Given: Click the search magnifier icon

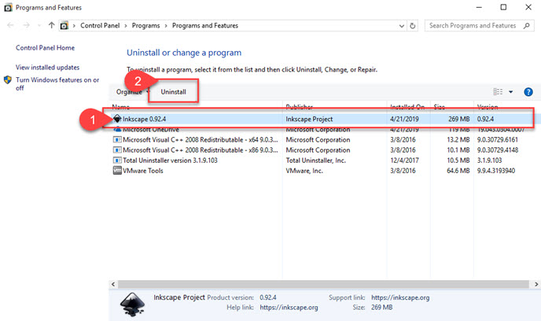Looking at the screenshot, I should point(526,25).
